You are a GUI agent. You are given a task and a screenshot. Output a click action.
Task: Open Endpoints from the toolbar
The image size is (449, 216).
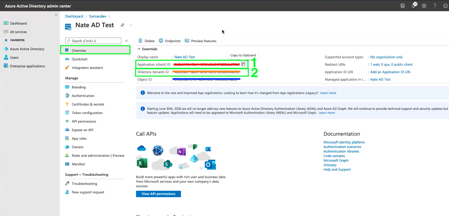(x=170, y=41)
